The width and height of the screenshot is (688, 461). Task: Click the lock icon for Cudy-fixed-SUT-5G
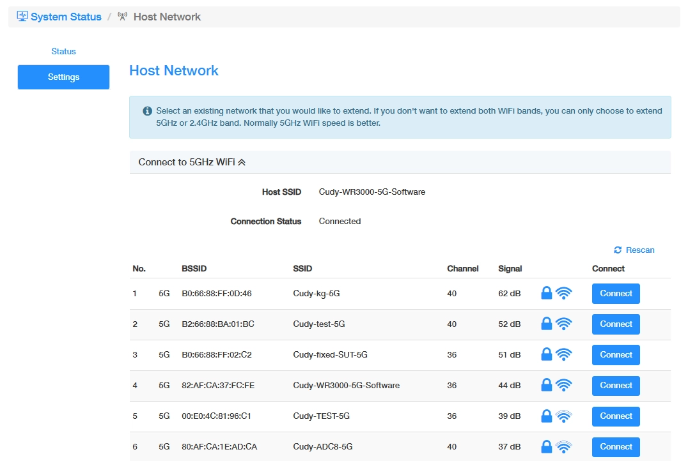(546, 354)
